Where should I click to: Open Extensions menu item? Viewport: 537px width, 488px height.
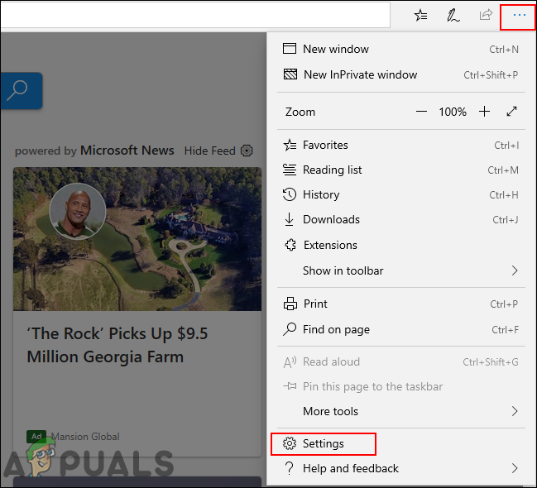[400, 245]
